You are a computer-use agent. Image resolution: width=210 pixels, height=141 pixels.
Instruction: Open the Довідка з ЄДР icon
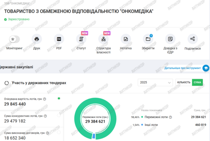pos(170,39)
